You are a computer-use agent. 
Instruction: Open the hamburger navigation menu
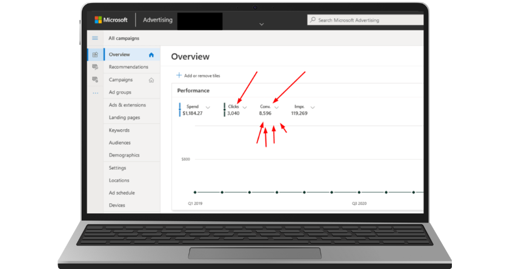click(95, 38)
